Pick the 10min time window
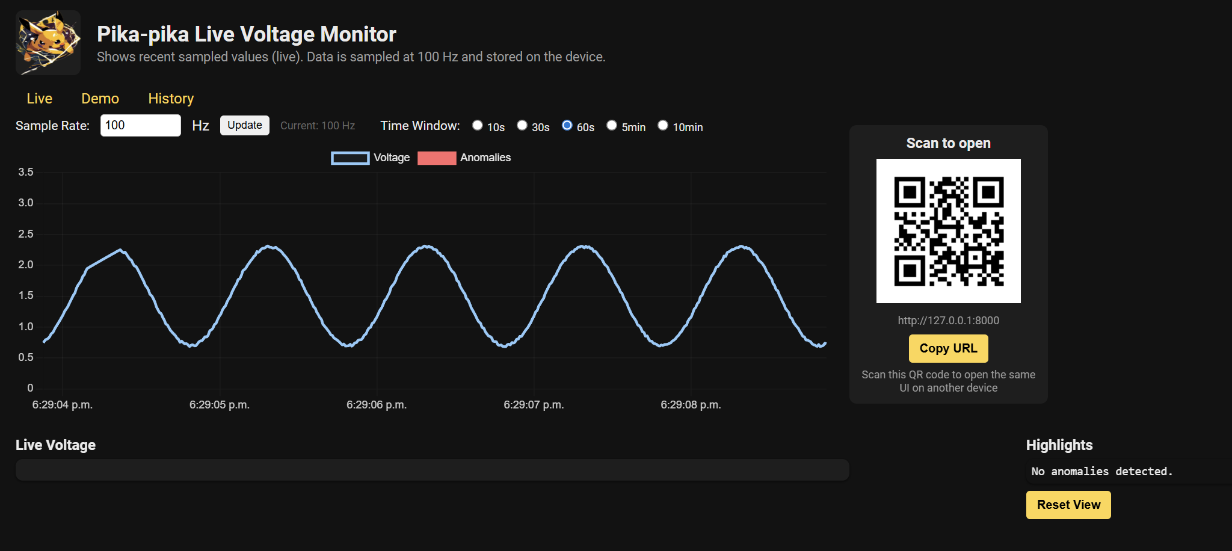The height and width of the screenshot is (551, 1232). click(663, 125)
